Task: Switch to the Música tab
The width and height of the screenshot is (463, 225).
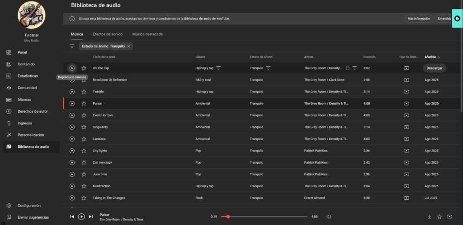Action: [77, 34]
